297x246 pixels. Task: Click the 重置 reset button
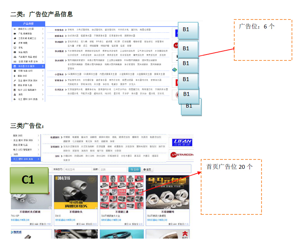click(x=147, y=170)
